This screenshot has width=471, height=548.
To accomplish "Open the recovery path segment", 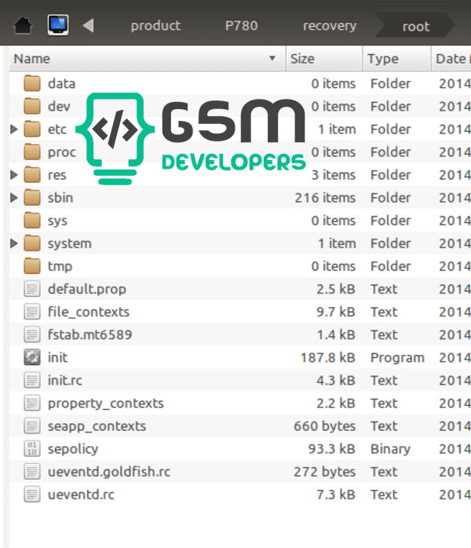I will pyautogui.click(x=330, y=25).
